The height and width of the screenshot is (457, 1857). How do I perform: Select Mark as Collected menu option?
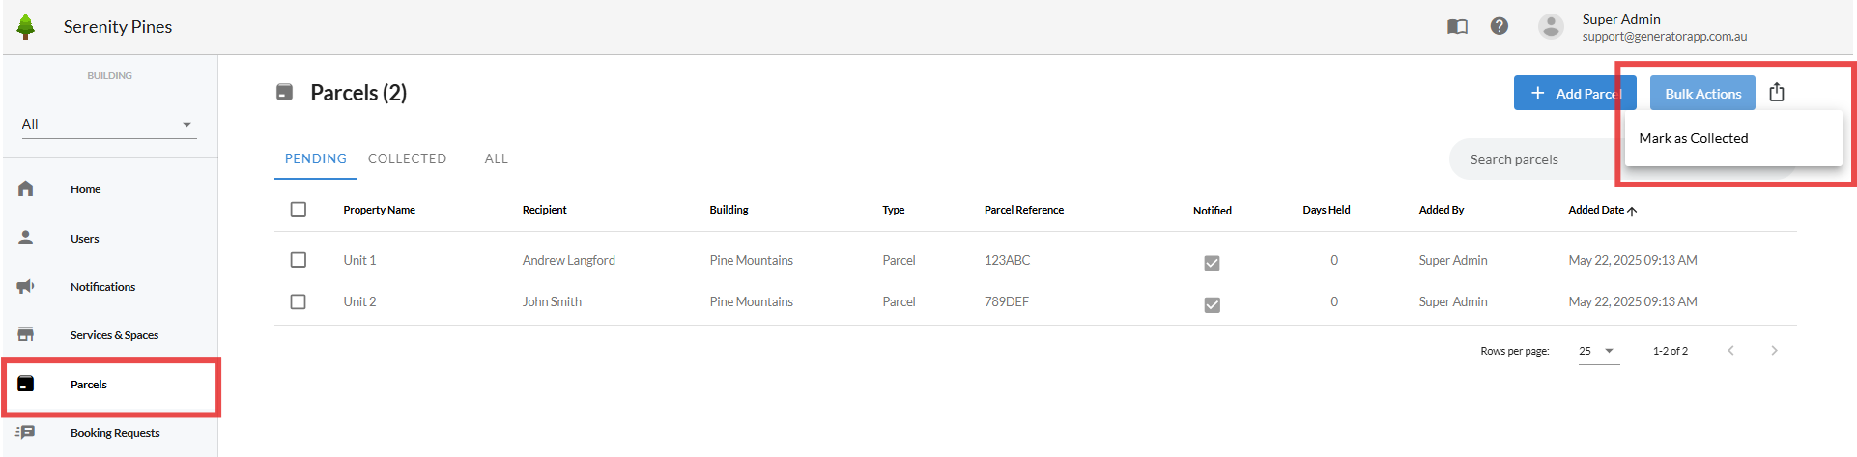tap(1694, 138)
